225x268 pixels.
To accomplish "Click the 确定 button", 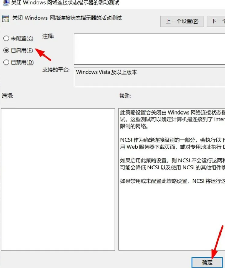I will [x=207, y=262].
